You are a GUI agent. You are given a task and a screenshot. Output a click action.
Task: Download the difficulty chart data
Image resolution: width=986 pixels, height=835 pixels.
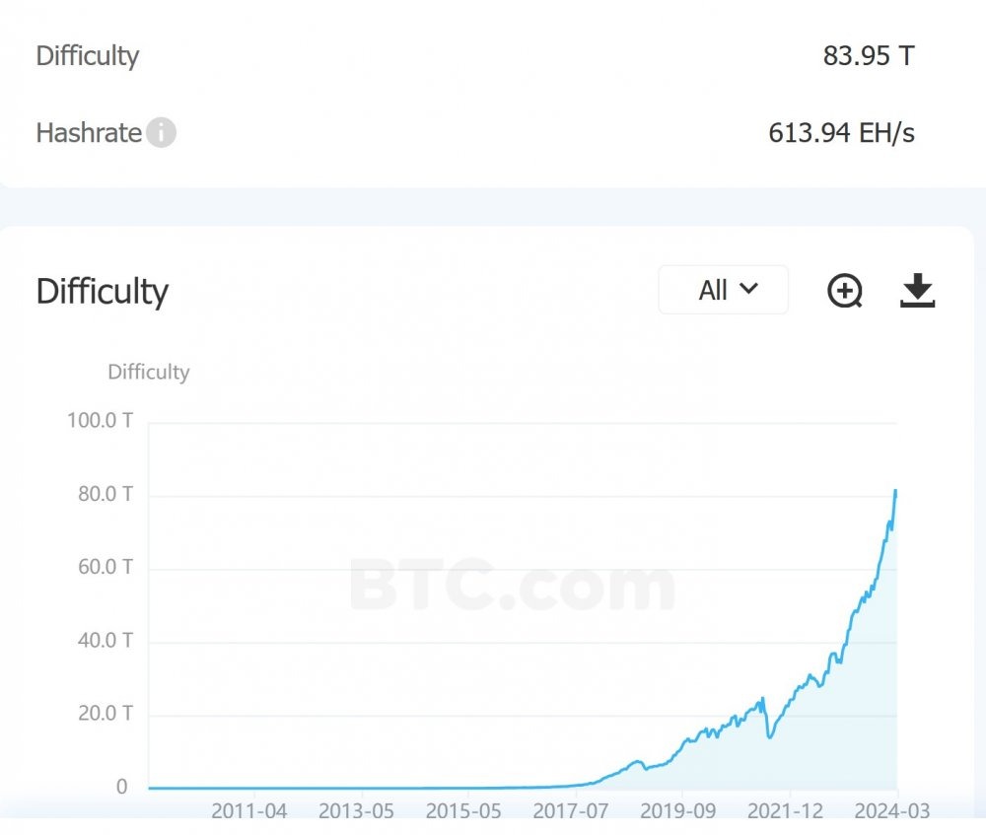(x=917, y=290)
